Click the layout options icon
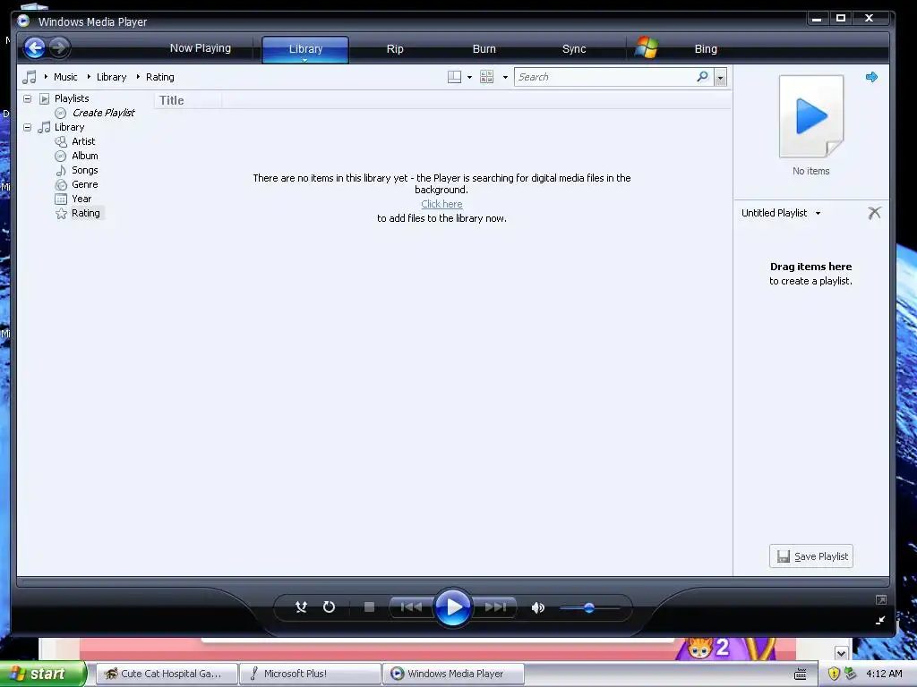 point(454,77)
